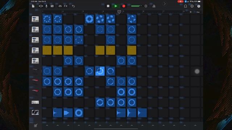Tap the volume slider's round knob
The image size is (232, 130).
click(x=146, y=6)
